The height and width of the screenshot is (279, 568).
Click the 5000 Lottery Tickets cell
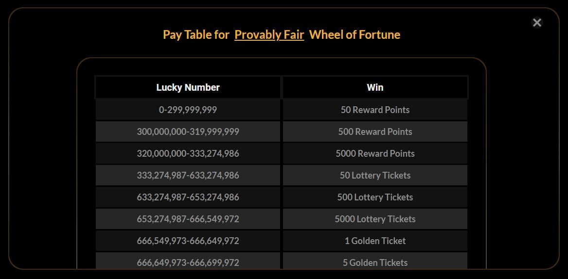coord(375,219)
